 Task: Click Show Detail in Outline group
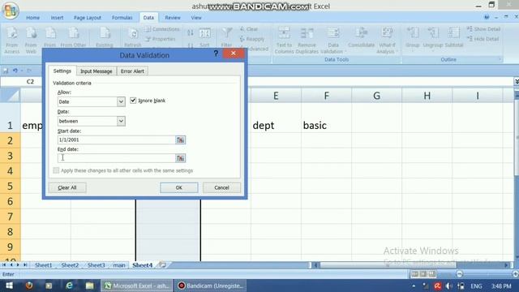point(483,29)
